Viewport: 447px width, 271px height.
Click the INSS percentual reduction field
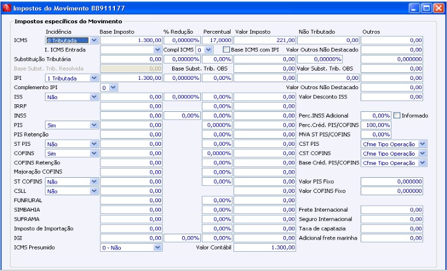[182, 115]
